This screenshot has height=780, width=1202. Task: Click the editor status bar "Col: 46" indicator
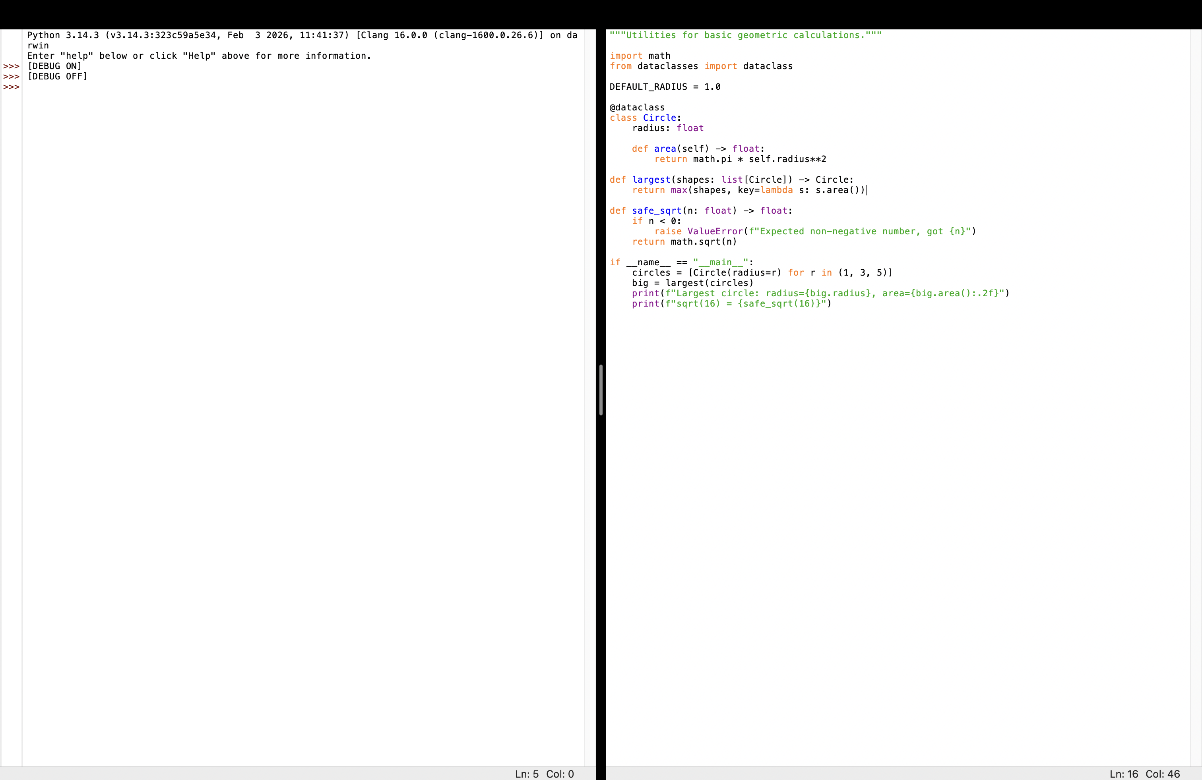click(x=1163, y=773)
